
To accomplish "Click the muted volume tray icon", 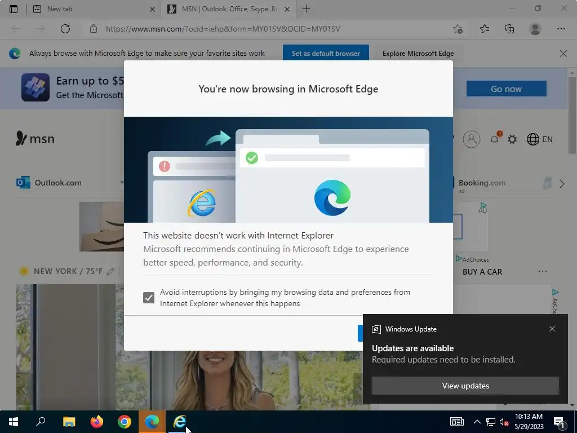I will (504, 422).
